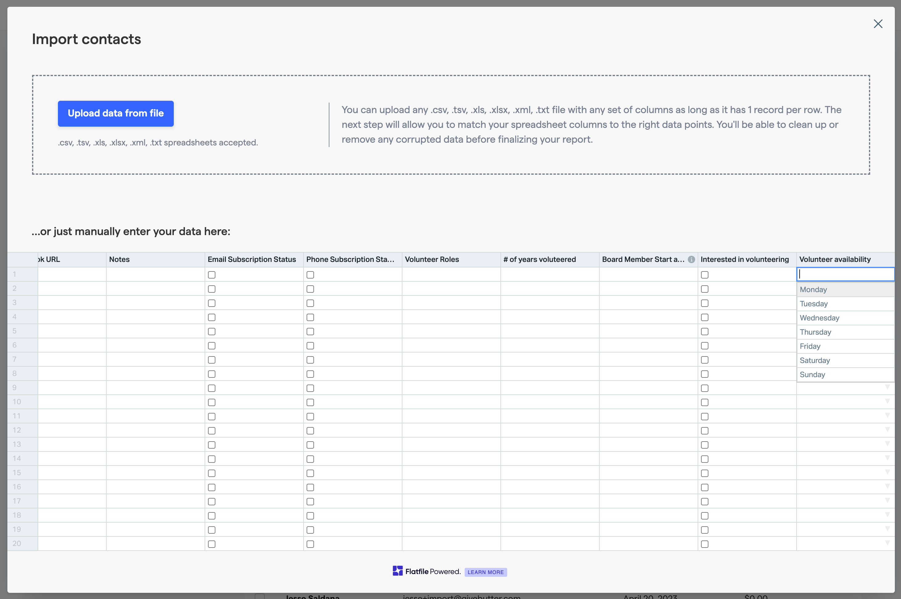Screen dimensions: 901x599
Task: Open Volunteer availability dropdown in row 11
Action: tap(887, 416)
